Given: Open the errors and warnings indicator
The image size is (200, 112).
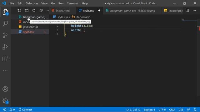Looking at the screenshot, I should (x=9, y=110).
